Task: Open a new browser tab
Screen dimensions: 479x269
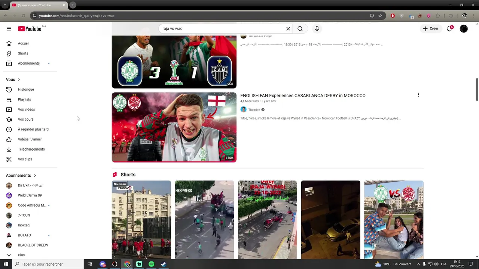Action: point(73,5)
